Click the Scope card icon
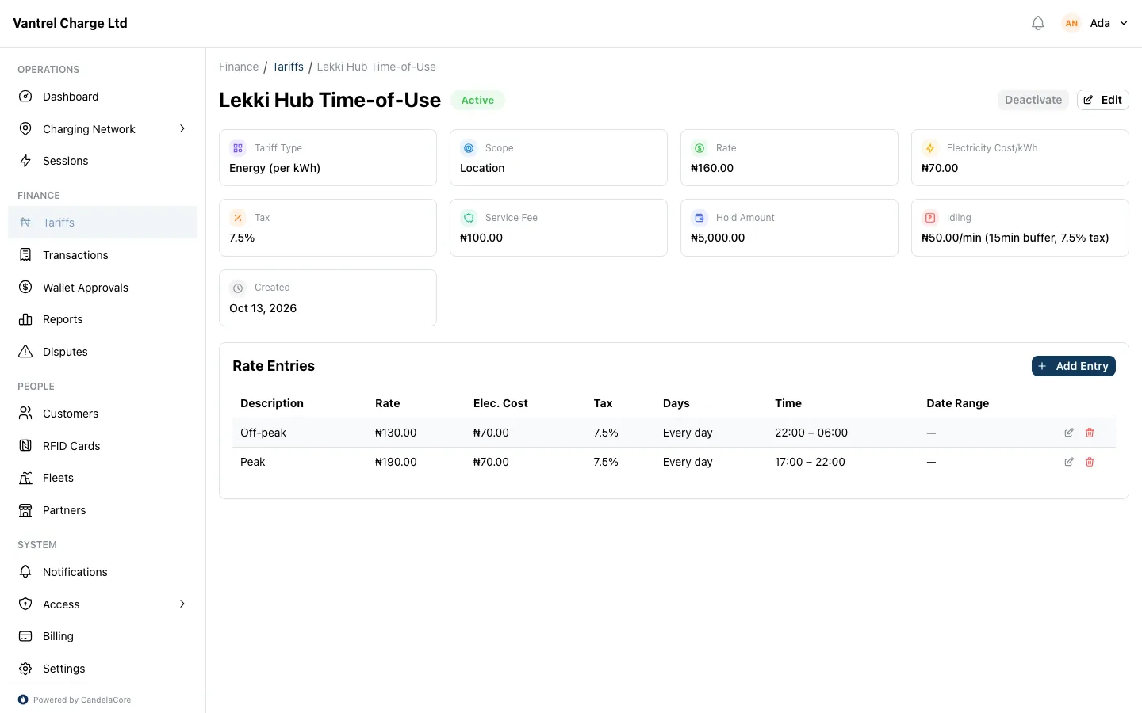The height and width of the screenshot is (713, 1142). pos(469,148)
